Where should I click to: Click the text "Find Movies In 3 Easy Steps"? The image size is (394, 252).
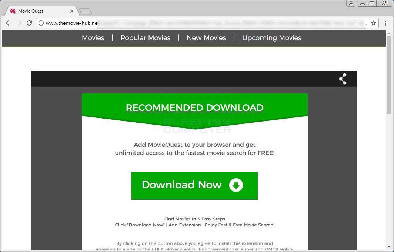[x=194, y=219]
